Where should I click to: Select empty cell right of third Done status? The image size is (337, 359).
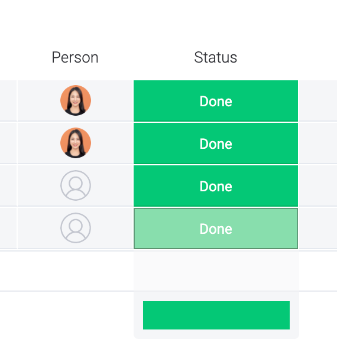coord(318,186)
